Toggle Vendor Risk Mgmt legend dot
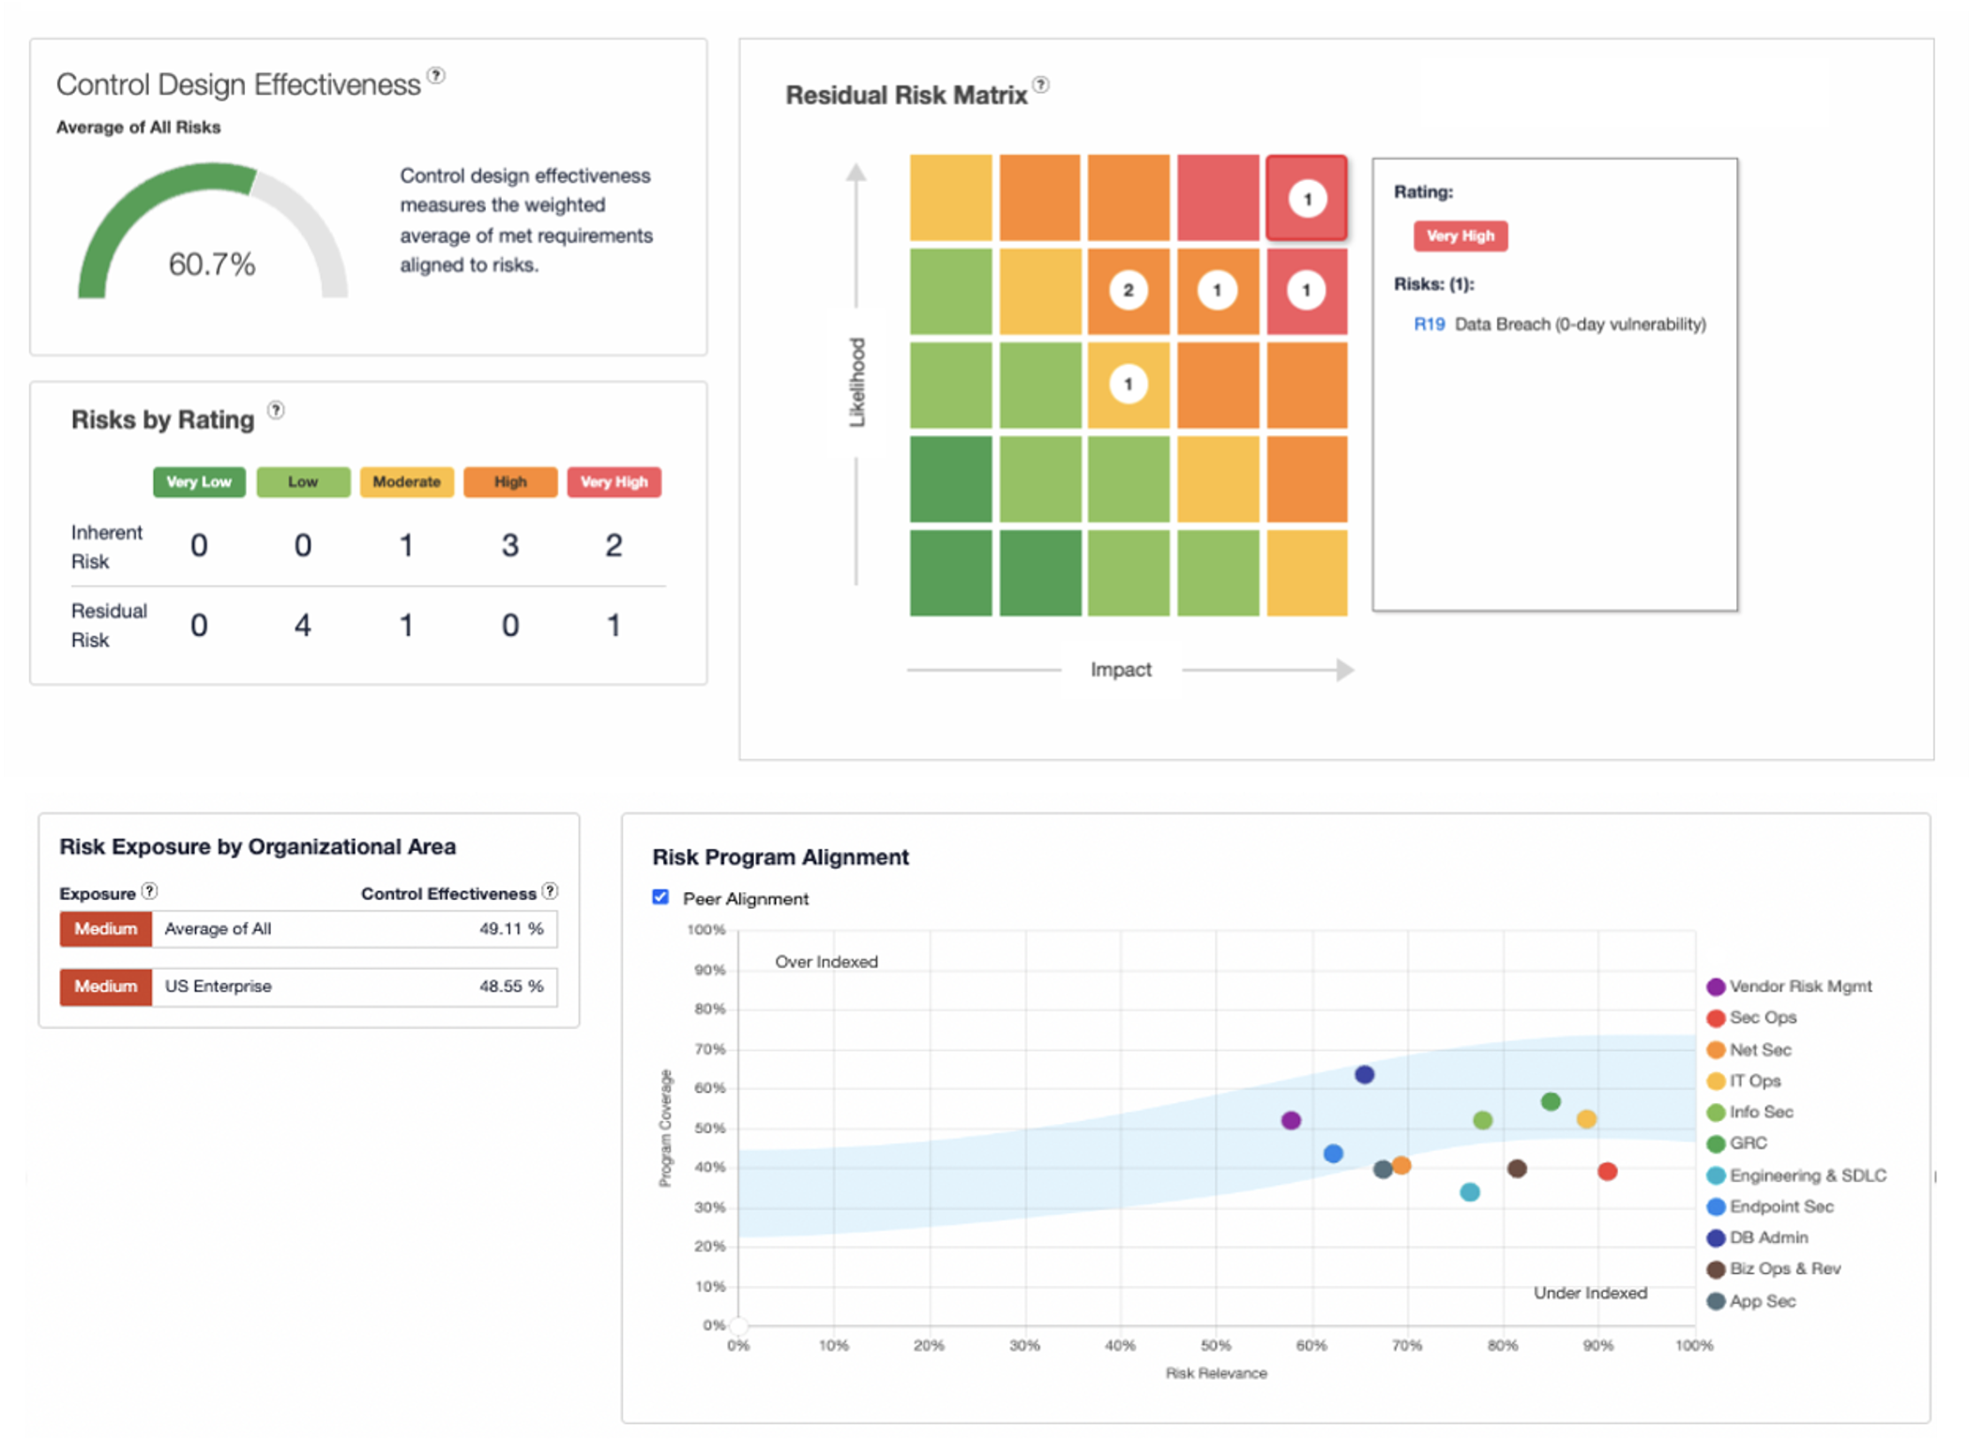Image resolution: width=1969 pixels, height=1440 pixels. pyautogui.click(x=1716, y=987)
